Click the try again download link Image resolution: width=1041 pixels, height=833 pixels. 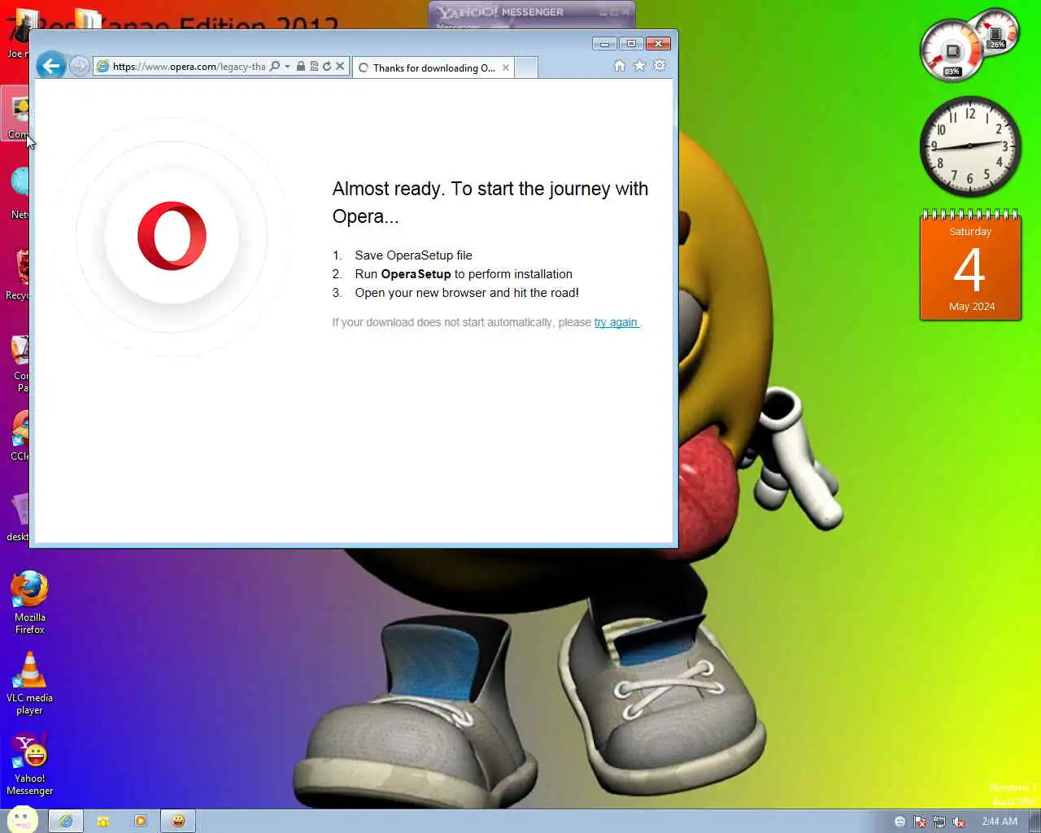coord(616,322)
